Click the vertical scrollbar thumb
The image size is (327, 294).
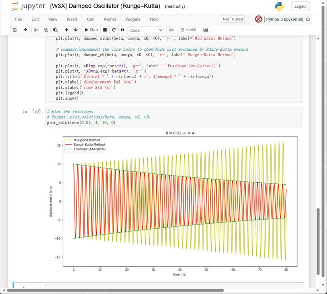tap(318, 240)
